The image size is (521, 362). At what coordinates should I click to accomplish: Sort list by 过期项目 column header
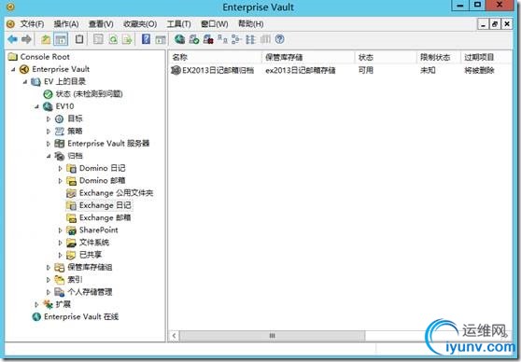click(x=486, y=57)
